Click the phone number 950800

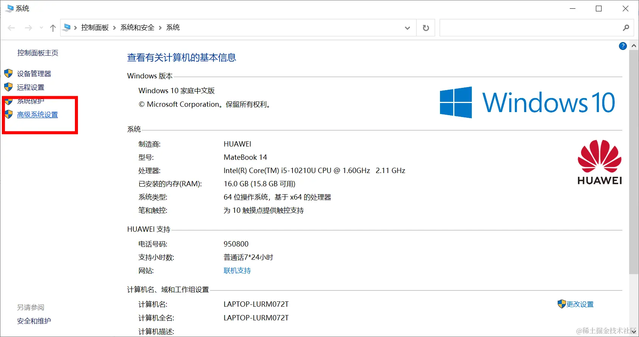[236, 244]
